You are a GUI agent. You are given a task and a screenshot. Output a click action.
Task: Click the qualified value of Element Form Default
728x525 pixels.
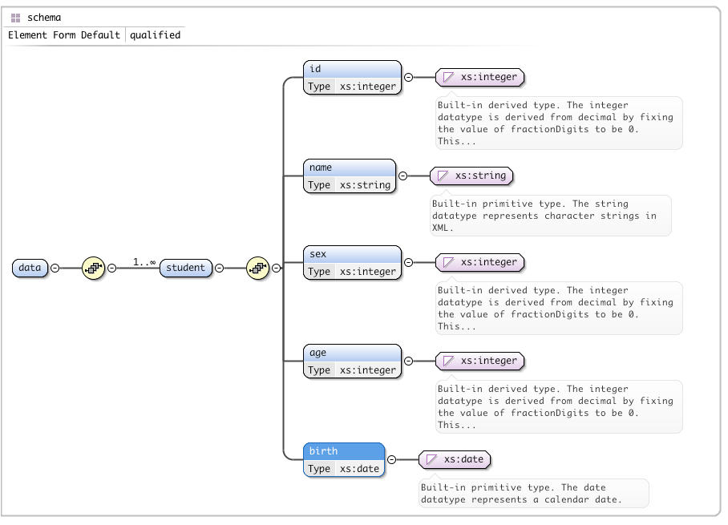[x=155, y=35]
